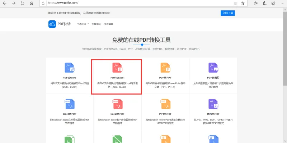Open the Excel转PDF title link
The width and height of the screenshot is (287, 143).
tap(117, 114)
